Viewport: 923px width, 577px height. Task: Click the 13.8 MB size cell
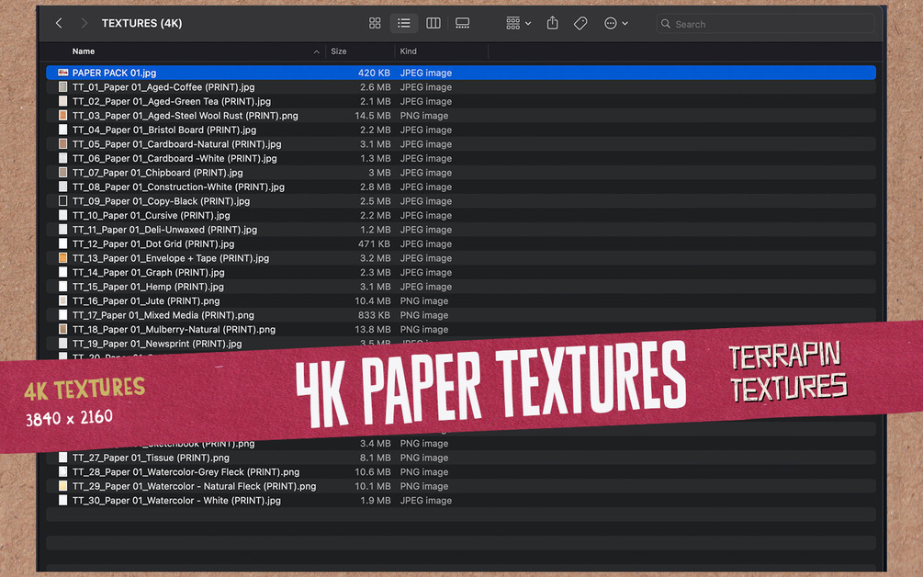coord(372,329)
